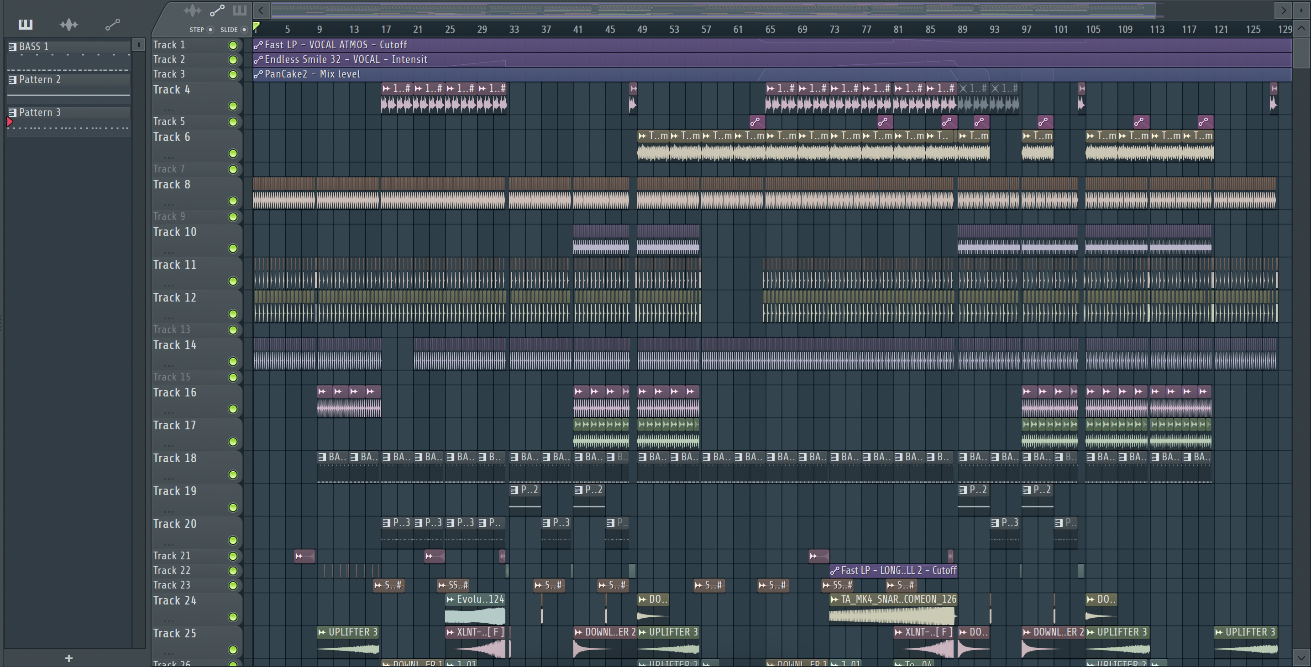Click the XLNT-..[F] clip icon at bar 81
The height and width of the screenshot is (667, 1311).
click(x=898, y=632)
